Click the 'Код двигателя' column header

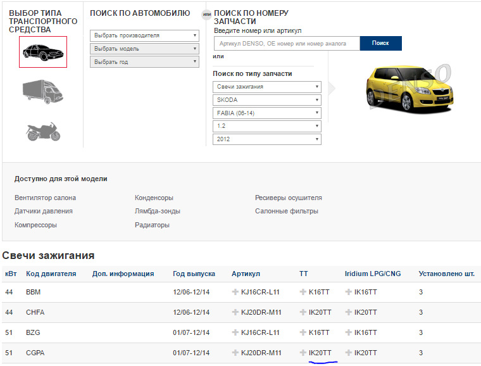point(51,274)
